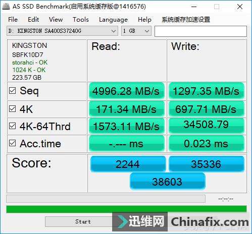Open the Tools menu
The height and width of the screenshot is (234, 252).
pos(81,20)
